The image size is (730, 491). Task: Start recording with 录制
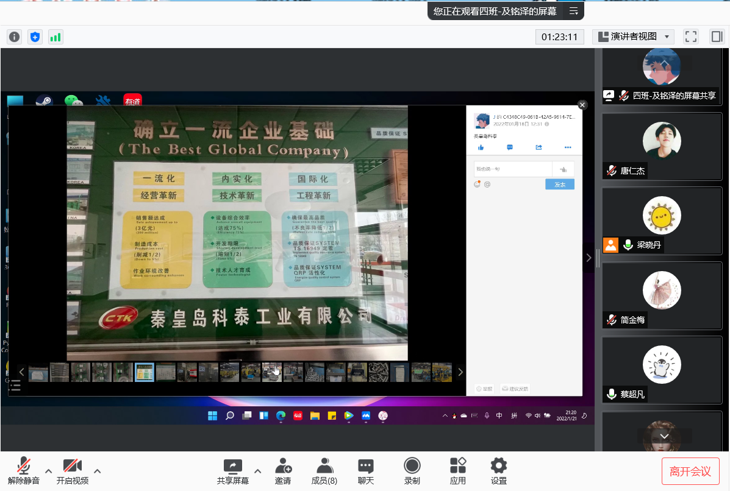(x=412, y=470)
